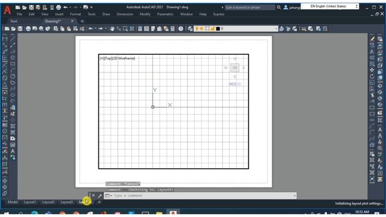Image resolution: width=386 pixels, height=217 pixels.
Task: Open the File menu
Action: [19, 14]
